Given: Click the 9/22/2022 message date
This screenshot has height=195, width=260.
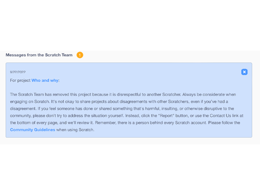Looking at the screenshot, I should point(18,72).
